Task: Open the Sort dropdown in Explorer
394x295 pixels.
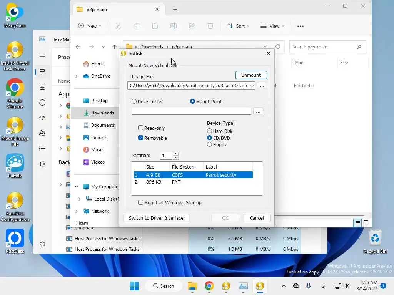Action: pyautogui.click(x=238, y=26)
